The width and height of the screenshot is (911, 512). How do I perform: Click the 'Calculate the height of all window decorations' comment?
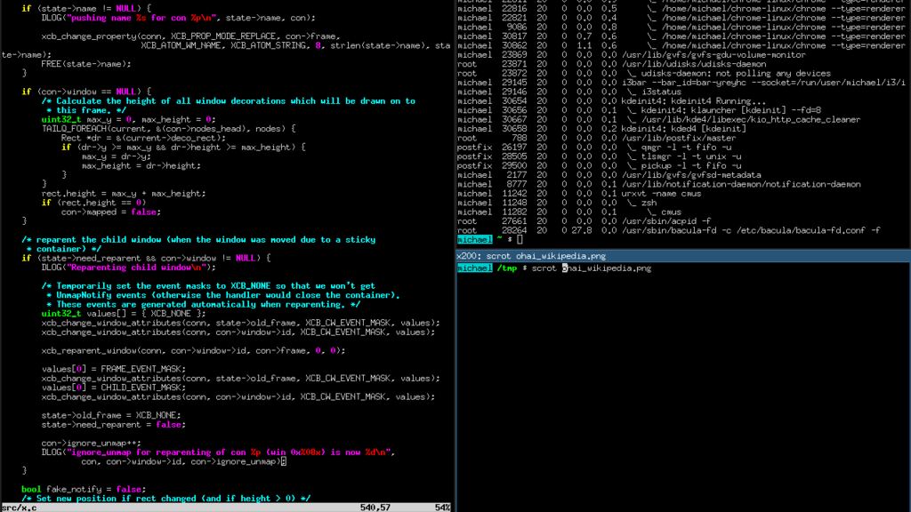pos(229,101)
